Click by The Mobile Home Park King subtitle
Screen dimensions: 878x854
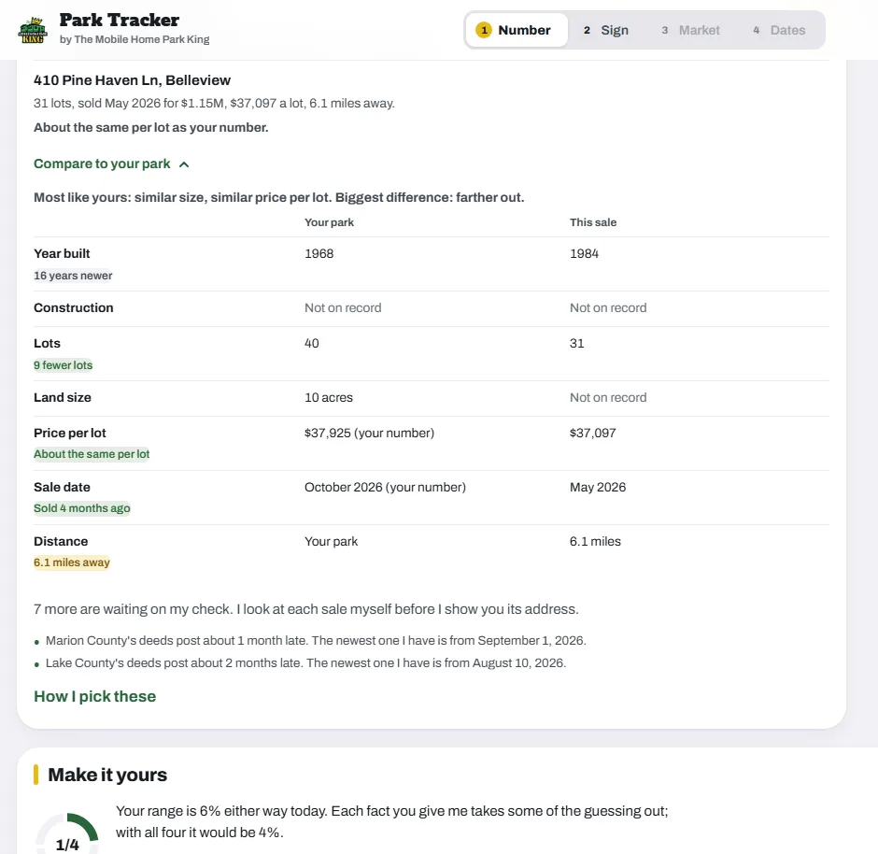coord(135,39)
